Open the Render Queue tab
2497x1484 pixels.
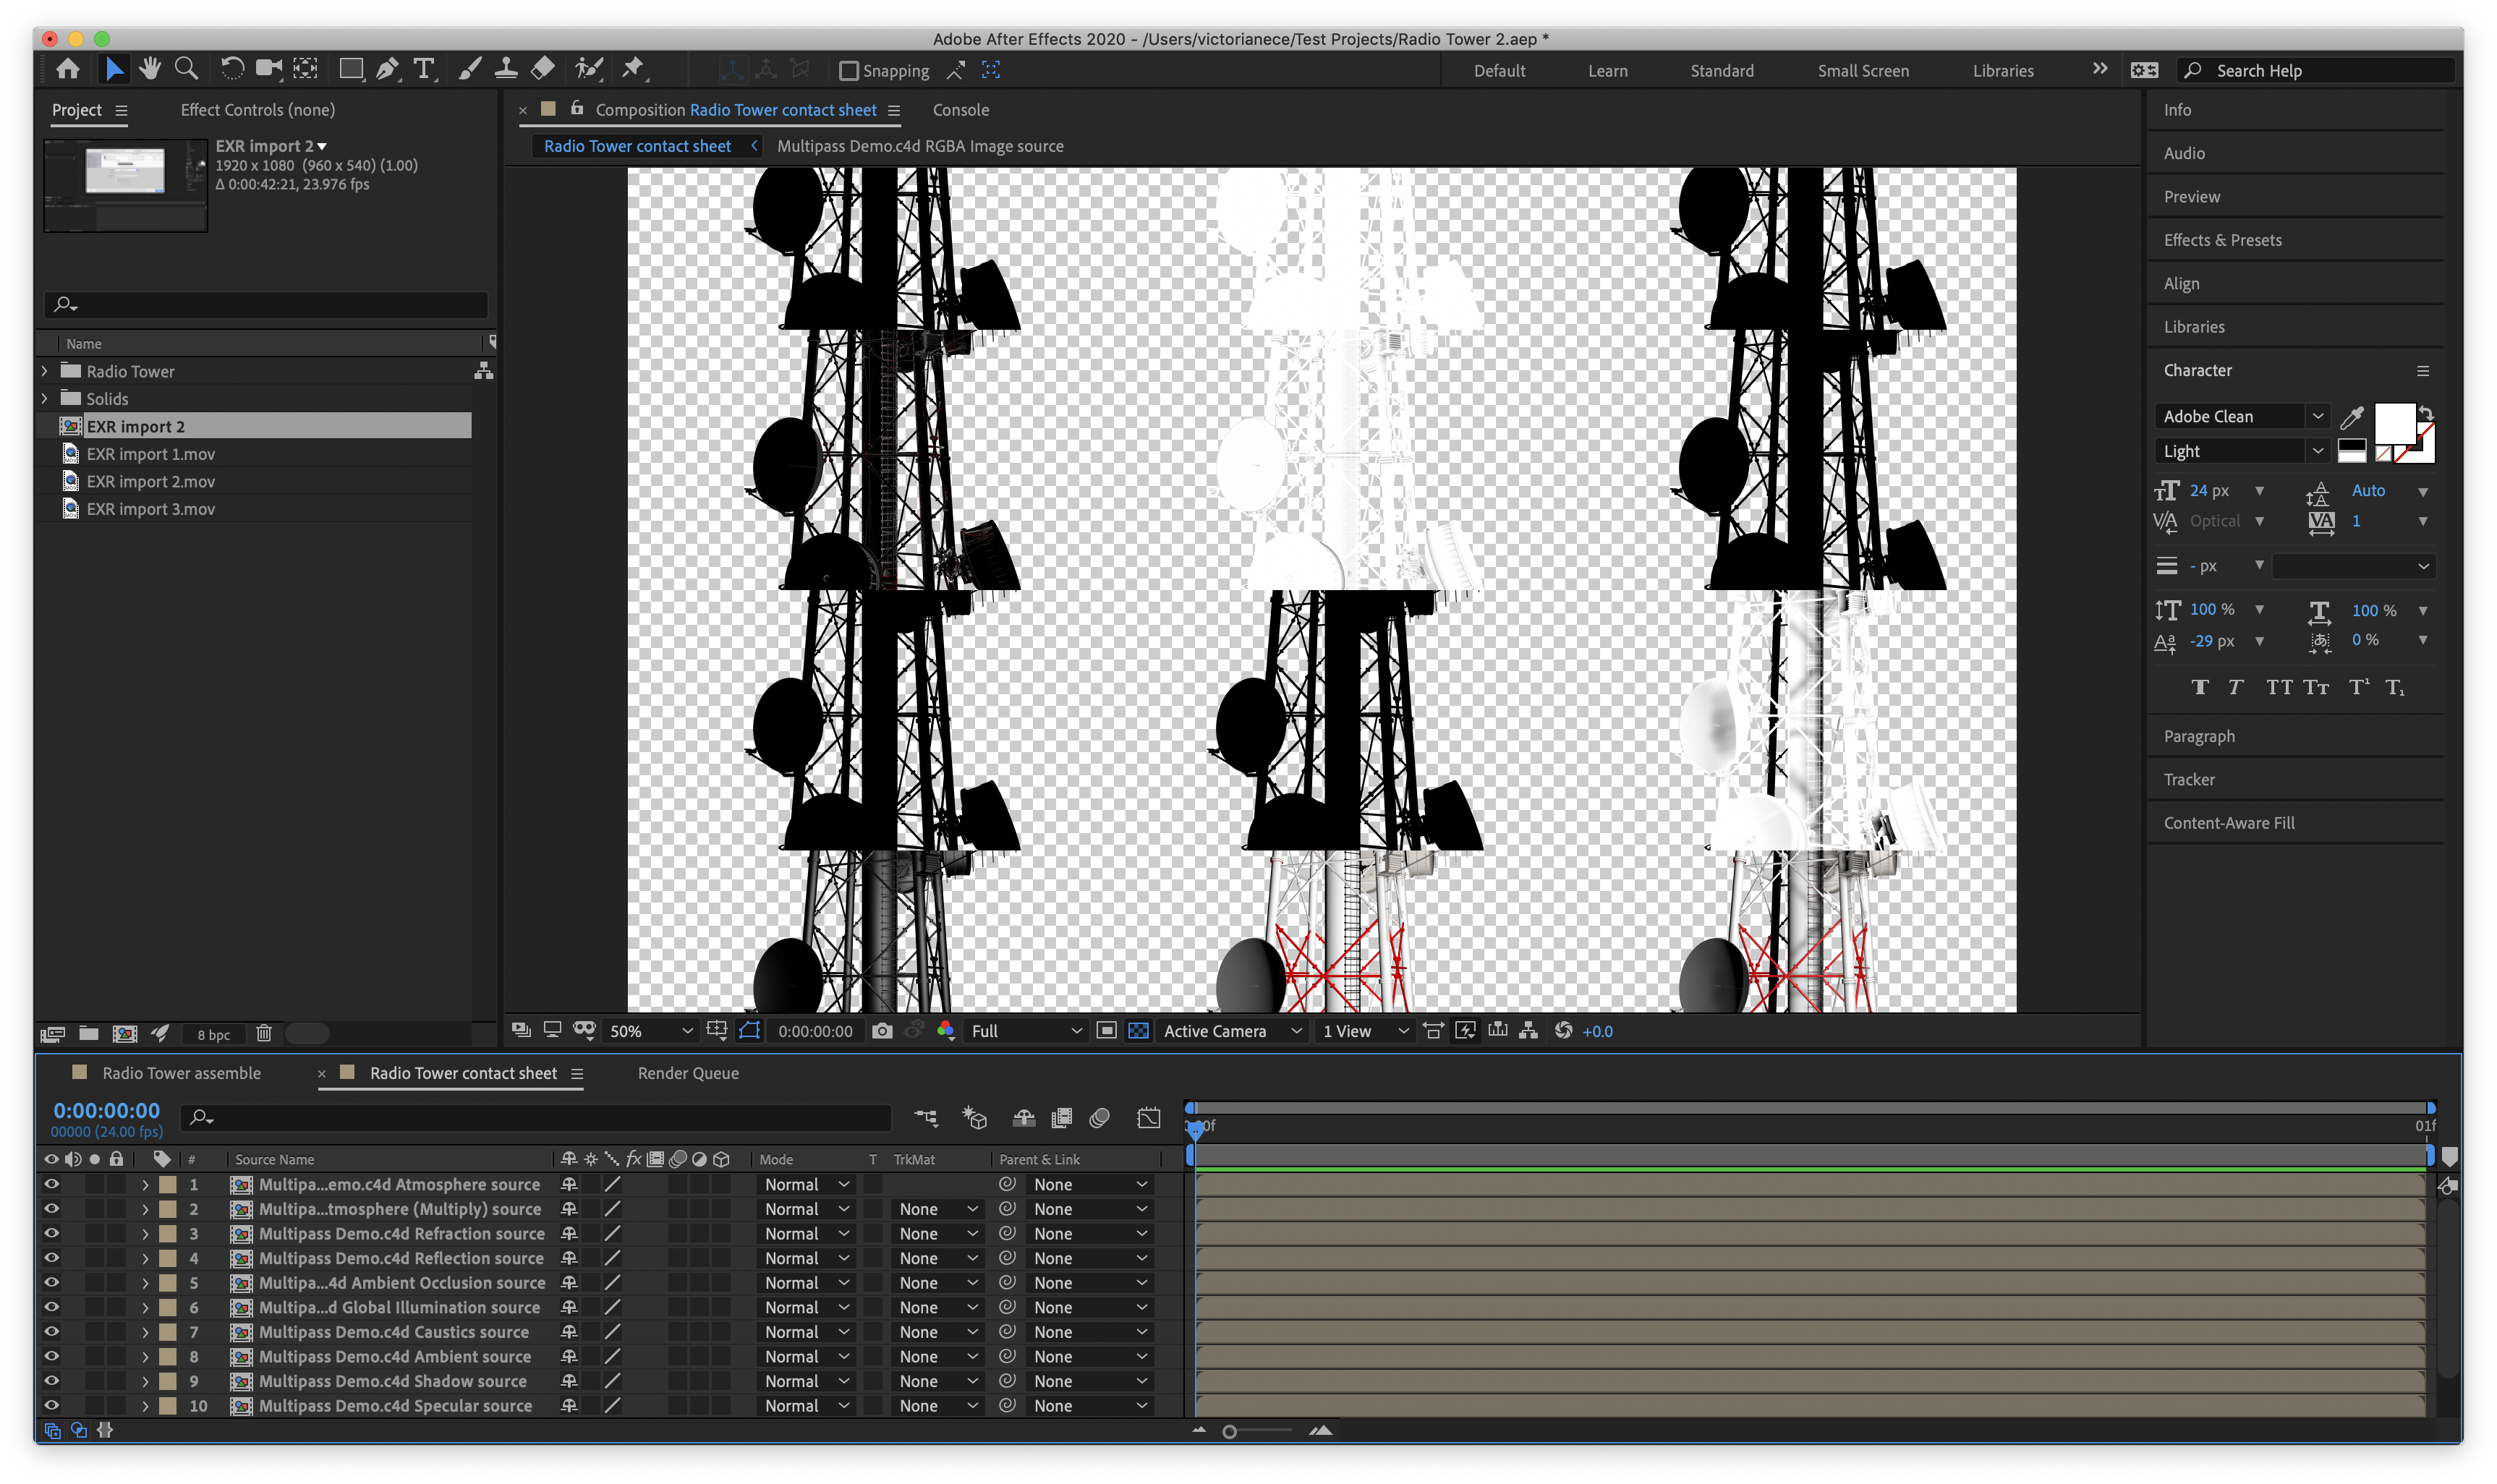click(688, 1073)
